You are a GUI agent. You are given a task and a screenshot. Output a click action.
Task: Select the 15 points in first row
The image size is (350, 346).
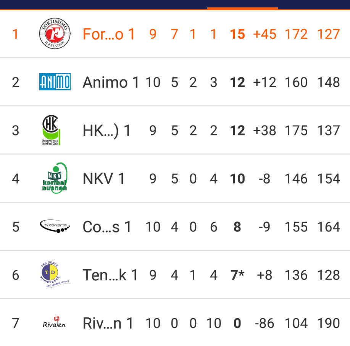click(x=237, y=34)
